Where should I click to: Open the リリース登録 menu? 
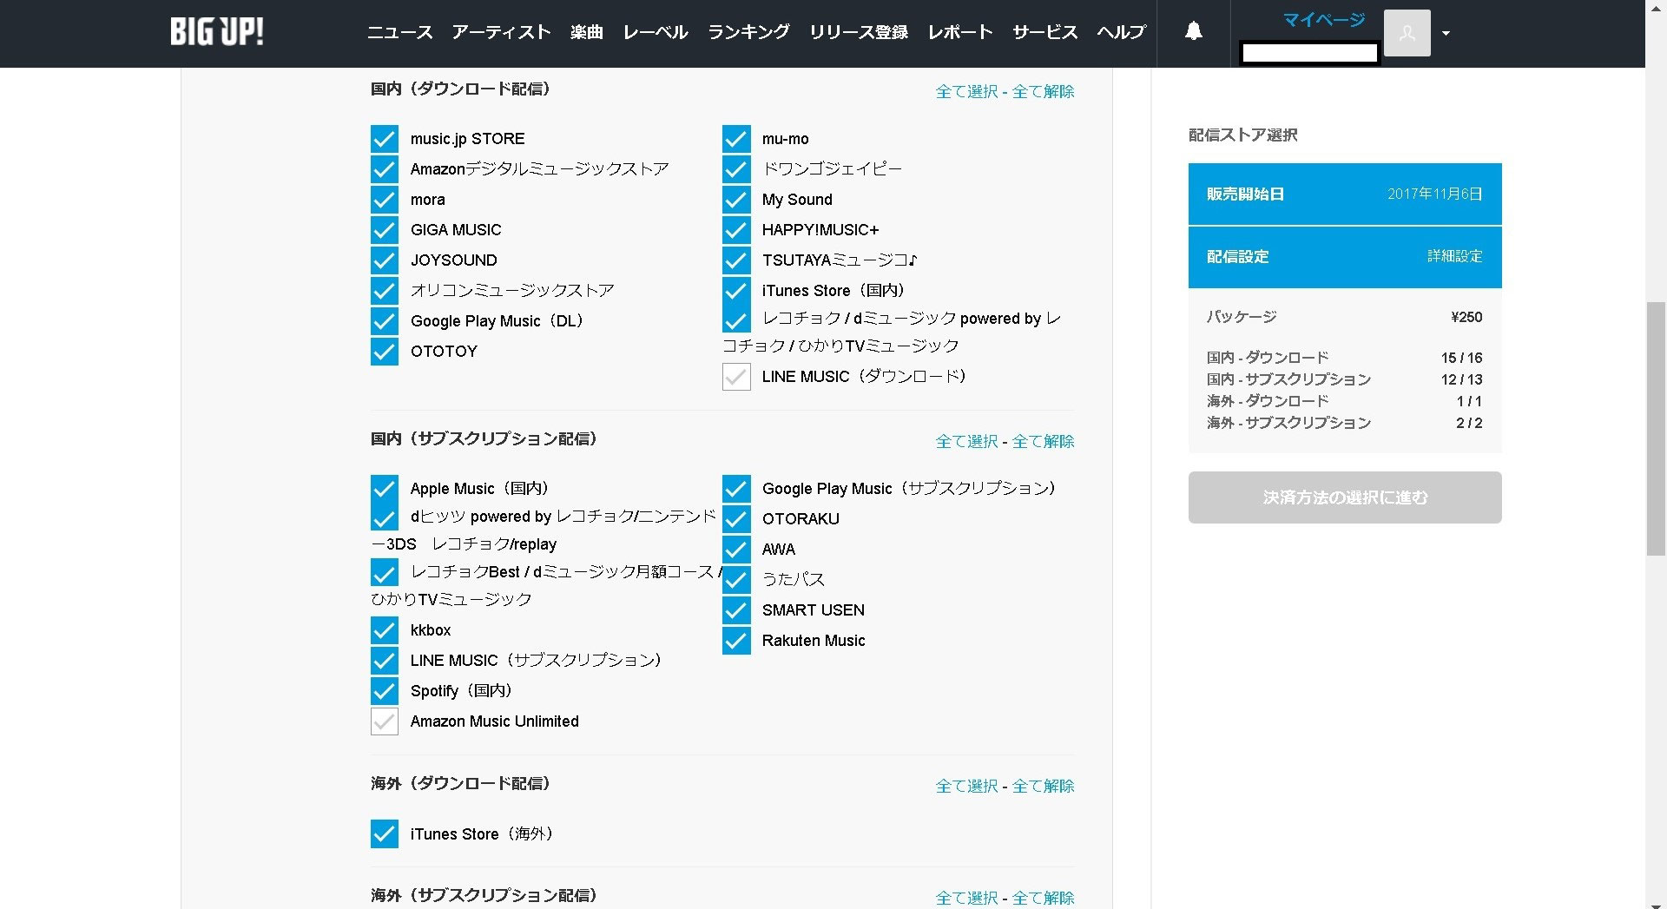tap(859, 32)
